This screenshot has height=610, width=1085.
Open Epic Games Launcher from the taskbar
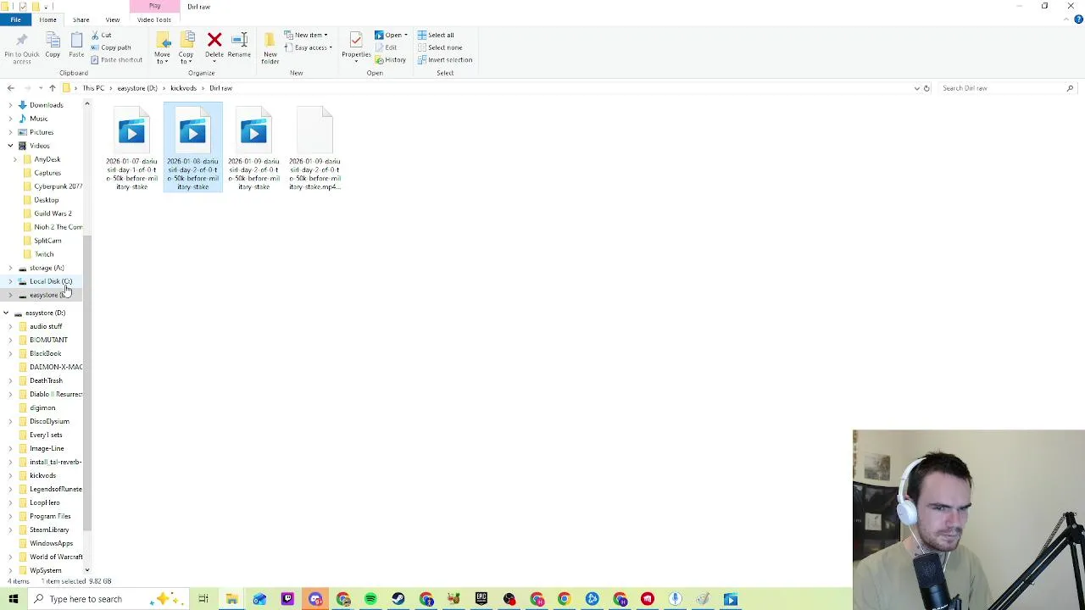pos(481,599)
